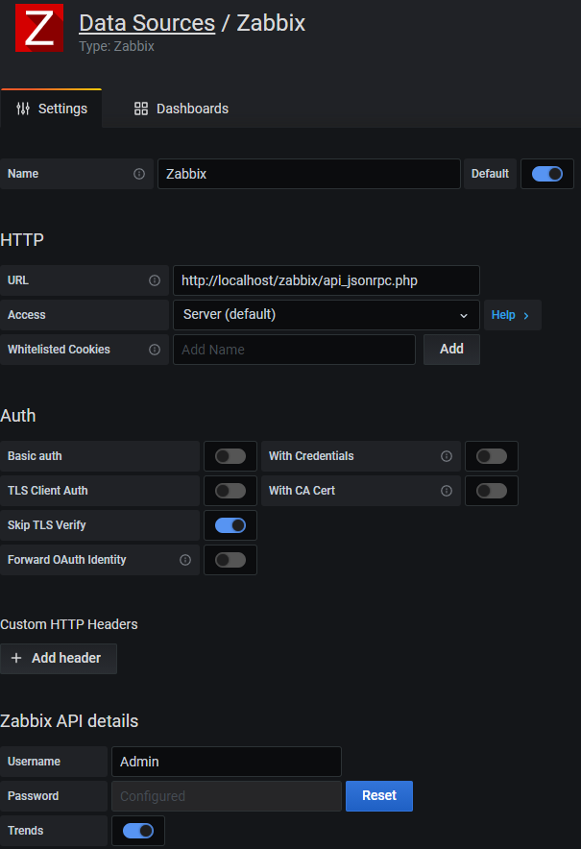Click the Add cookie button
Image resolution: width=581 pixels, height=849 pixels.
(x=451, y=350)
